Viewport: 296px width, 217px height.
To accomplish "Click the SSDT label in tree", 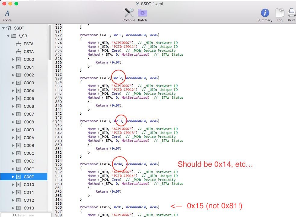I will (x=19, y=28).
